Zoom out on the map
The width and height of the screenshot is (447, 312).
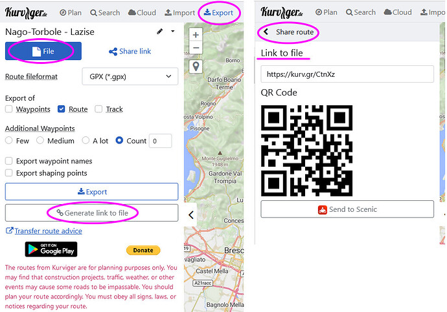point(196,48)
